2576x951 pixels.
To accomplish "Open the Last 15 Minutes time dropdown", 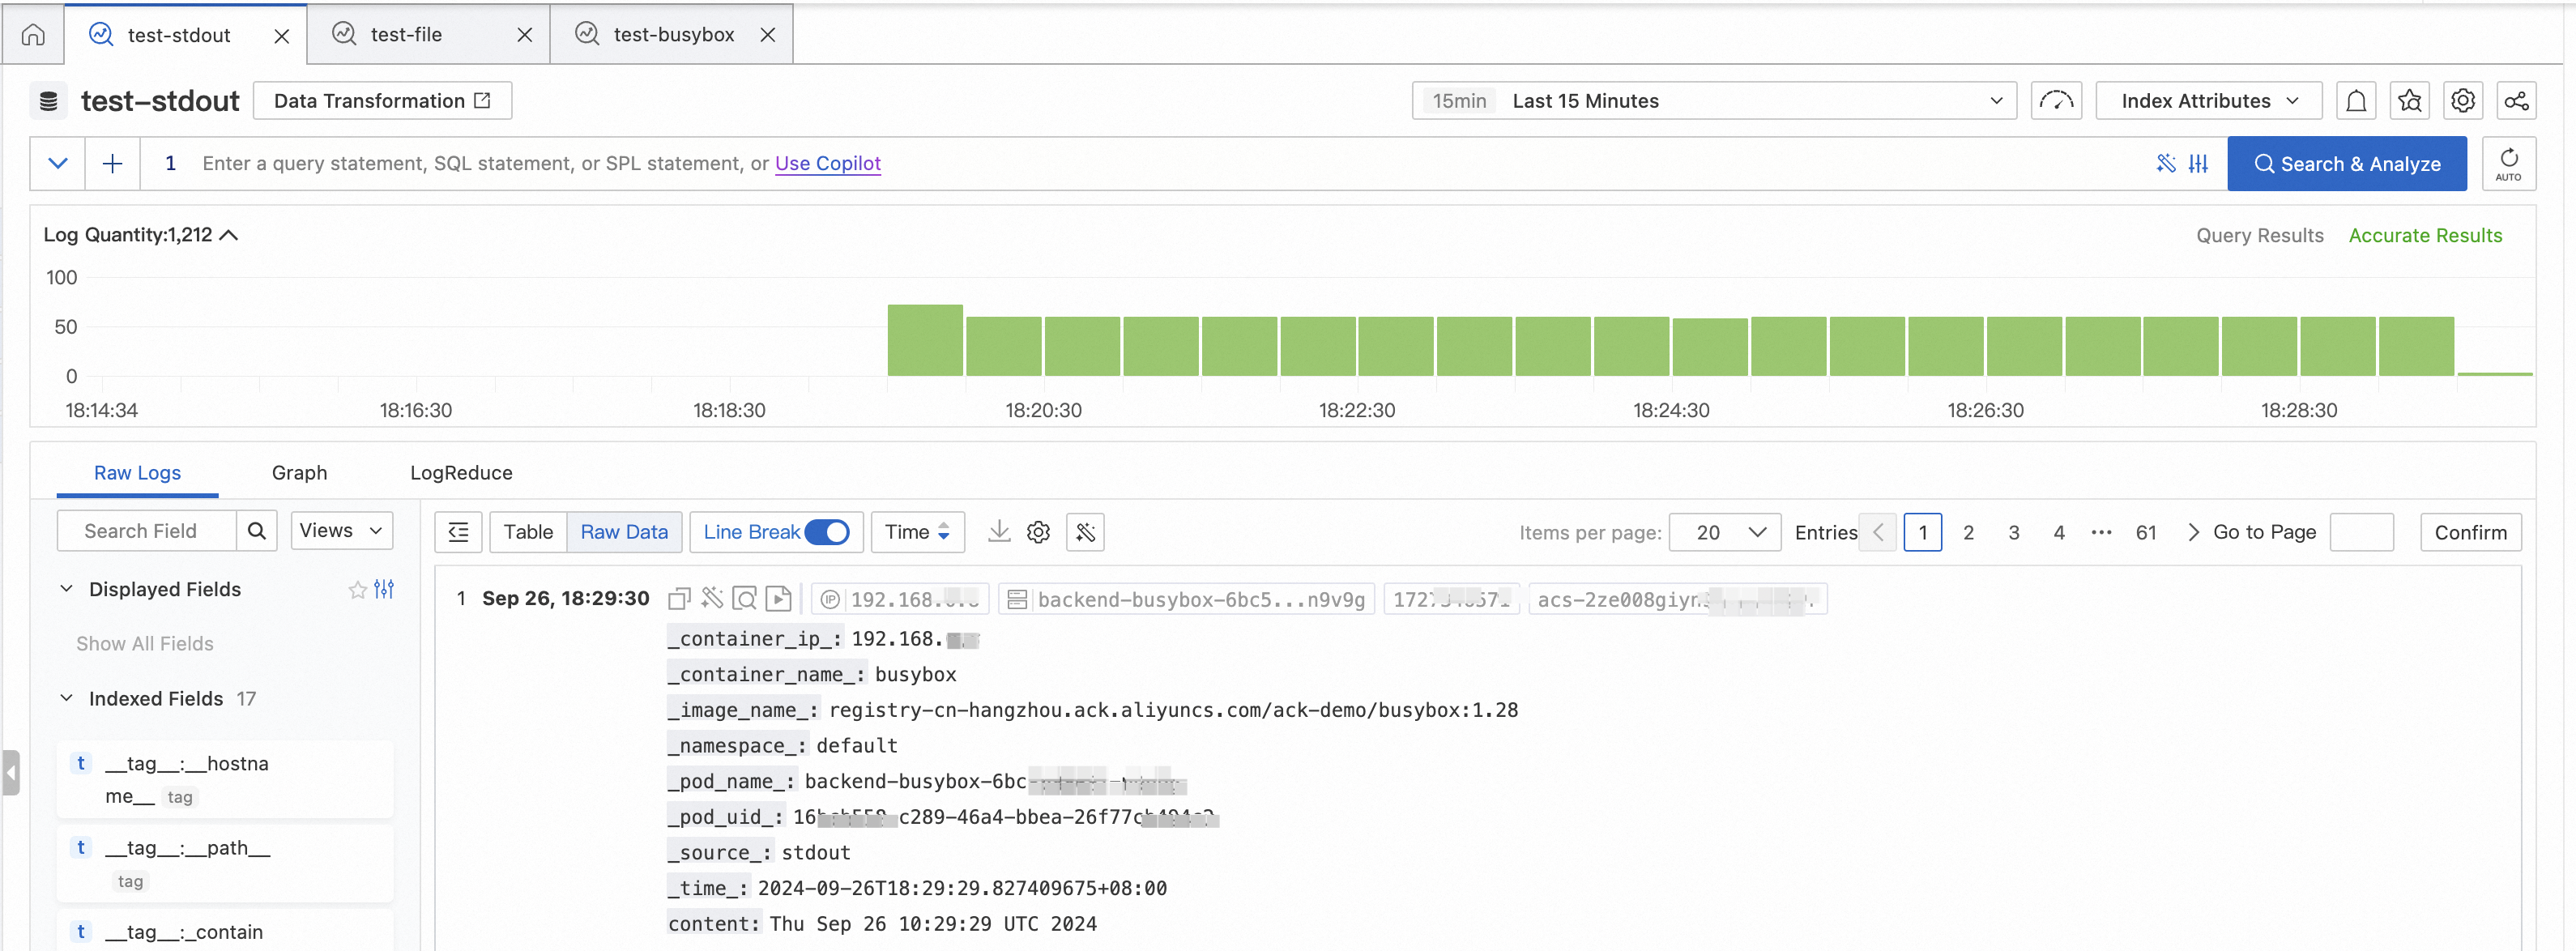I will pos(1714,101).
